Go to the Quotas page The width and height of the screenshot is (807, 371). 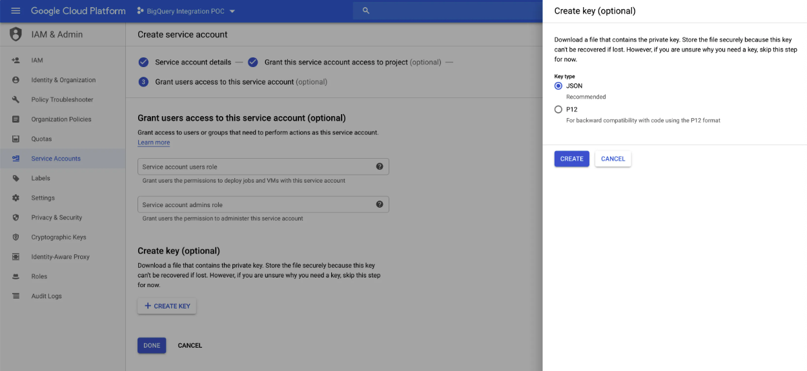click(63, 139)
